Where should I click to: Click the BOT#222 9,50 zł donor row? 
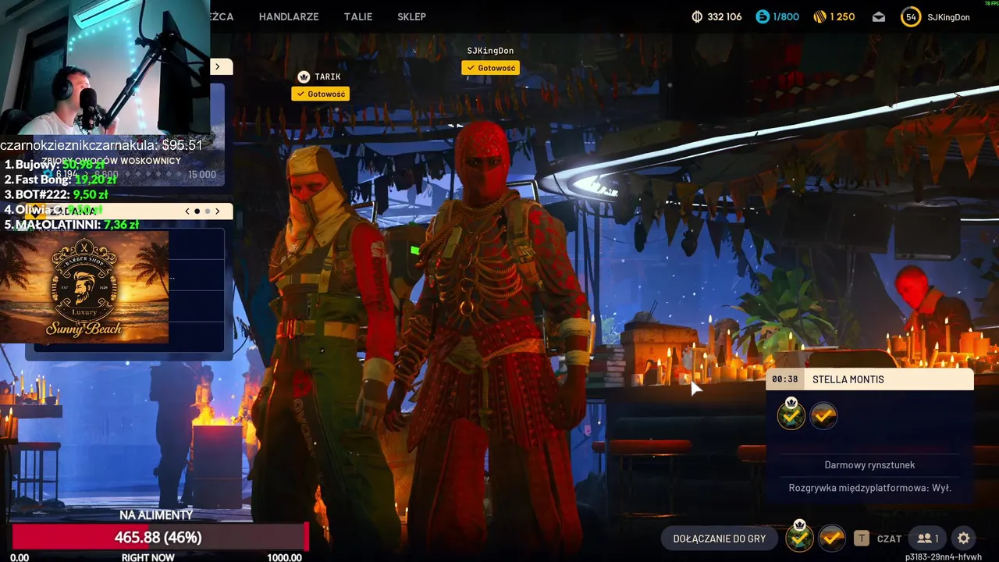point(56,194)
